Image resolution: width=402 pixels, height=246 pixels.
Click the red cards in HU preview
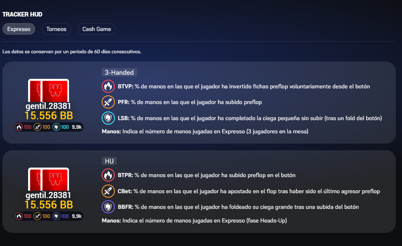[x=48, y=179]
